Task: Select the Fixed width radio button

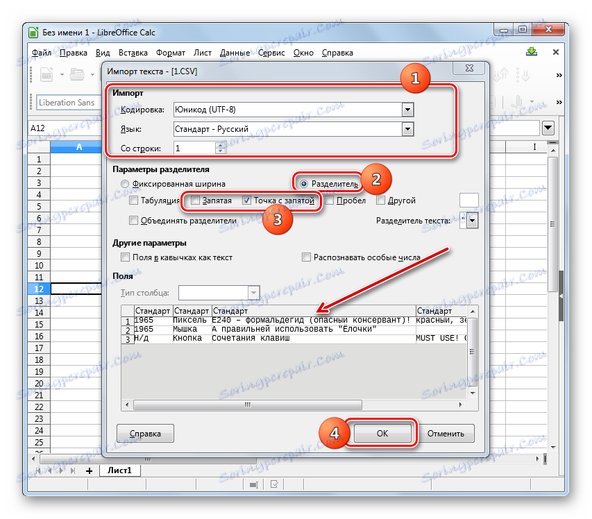Action: click(125, 184)
